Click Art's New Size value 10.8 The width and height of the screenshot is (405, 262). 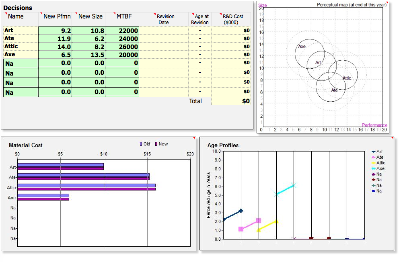point(88,31)
